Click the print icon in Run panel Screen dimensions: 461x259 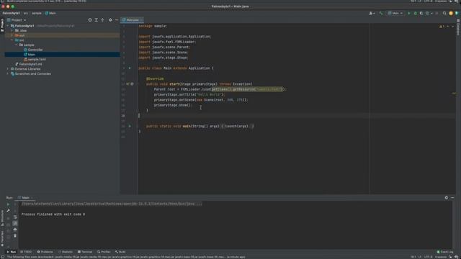point(15,230)
